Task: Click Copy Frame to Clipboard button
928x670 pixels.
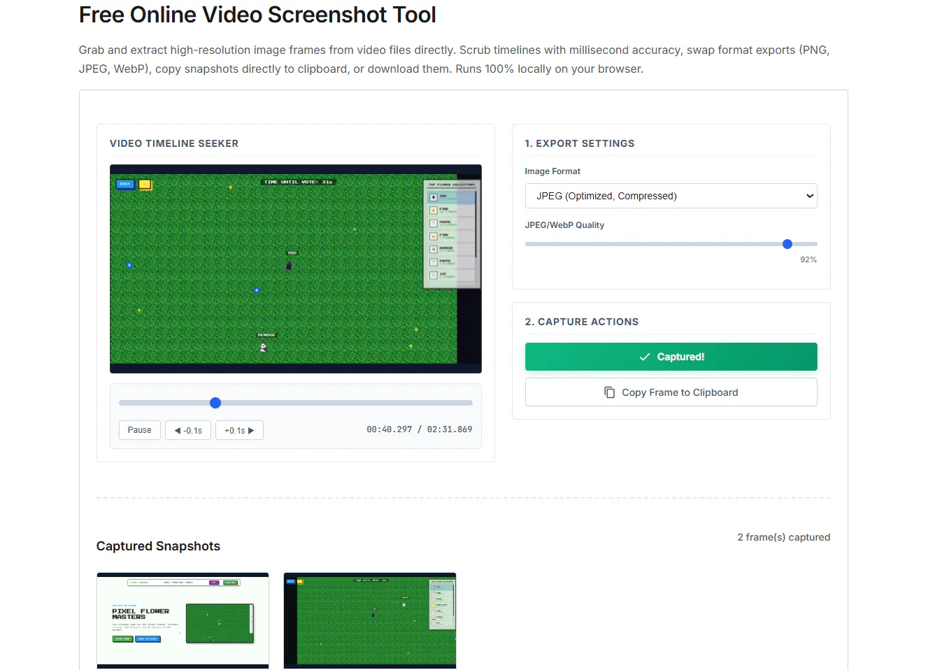Action: (x=671, y=392)
